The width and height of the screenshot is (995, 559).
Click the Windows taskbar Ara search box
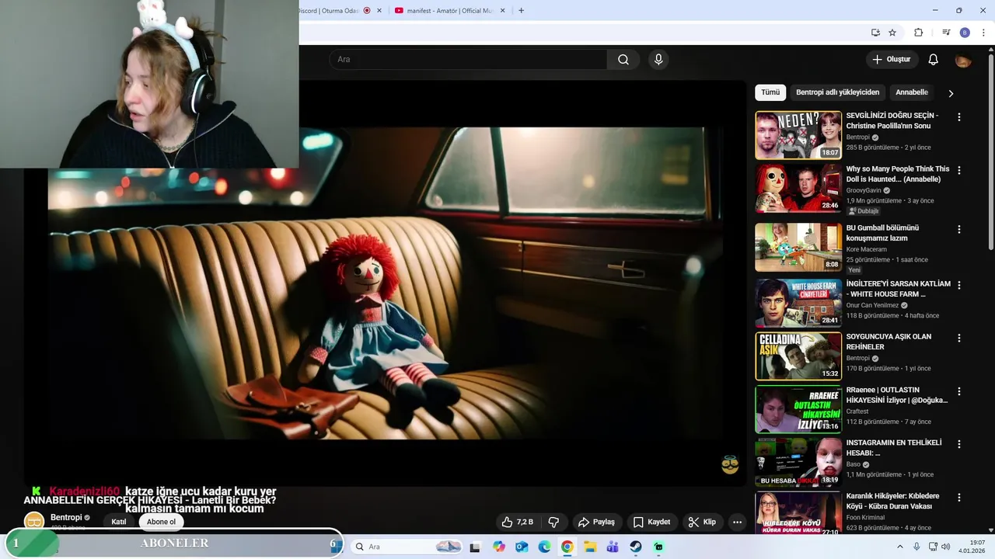407,547
